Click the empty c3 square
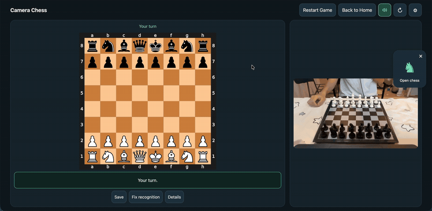 pos(124,125)
